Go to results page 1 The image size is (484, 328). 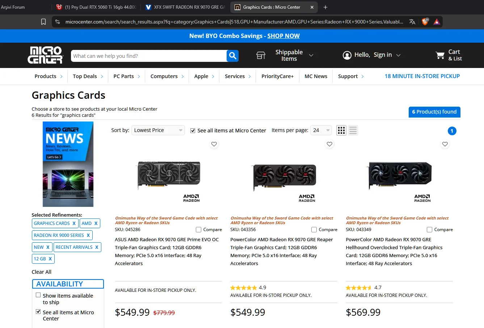[x=452, y=131]
